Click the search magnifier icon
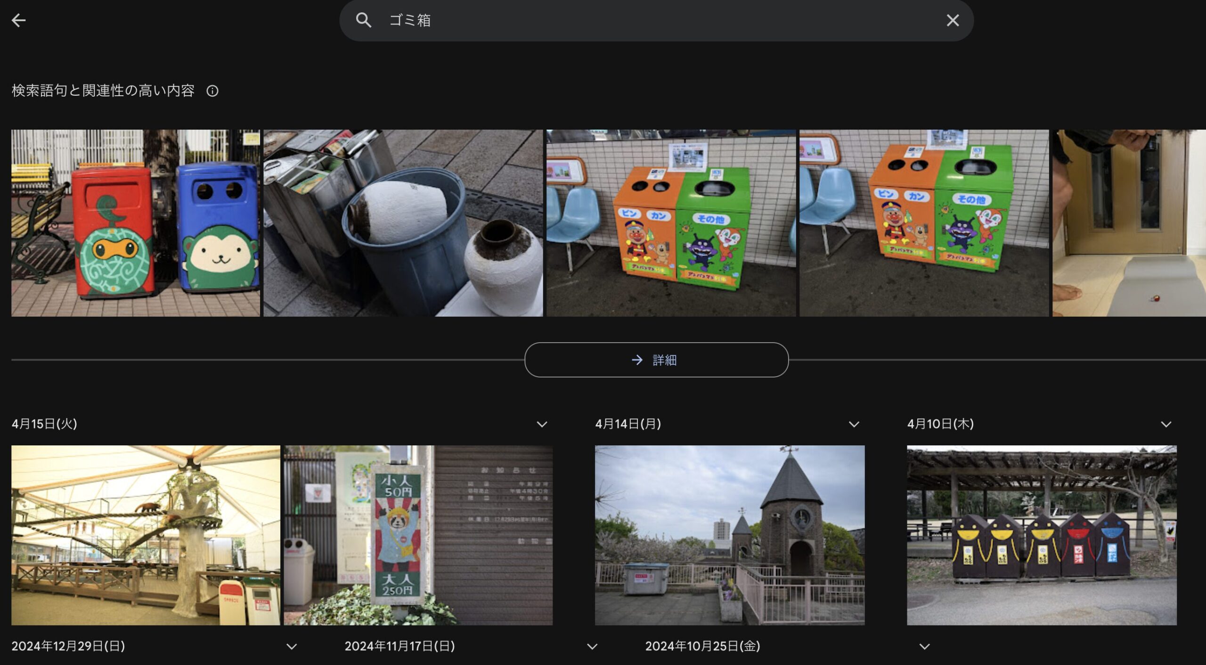The height and width of the screenshot is (665, 1206). coord(363,20)
